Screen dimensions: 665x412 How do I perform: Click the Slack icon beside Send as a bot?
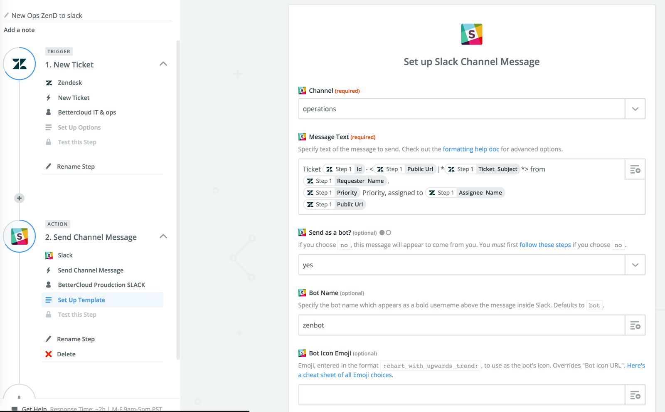[x=302, y=233]
